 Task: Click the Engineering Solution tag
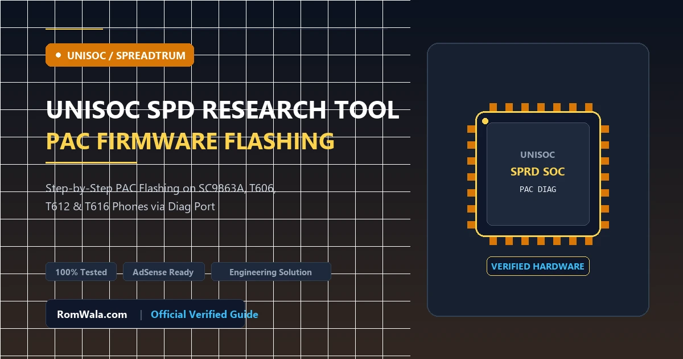(271, 272)
